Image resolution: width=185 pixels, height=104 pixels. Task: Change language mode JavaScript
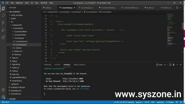click(160, 102)
